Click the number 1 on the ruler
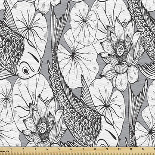This screenshot has width=155, height=155. click(x=11, y=149)
